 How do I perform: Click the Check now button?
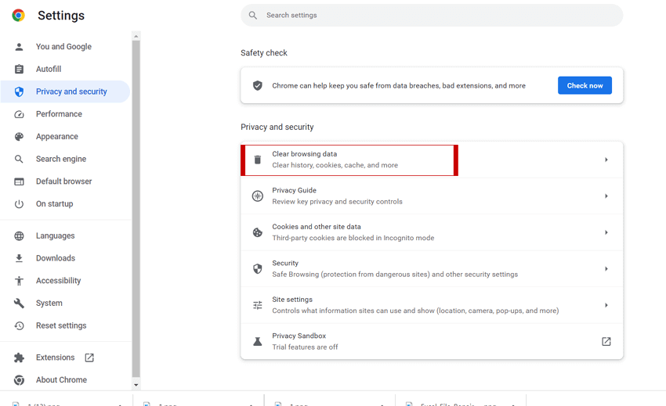tap(585, 86)
